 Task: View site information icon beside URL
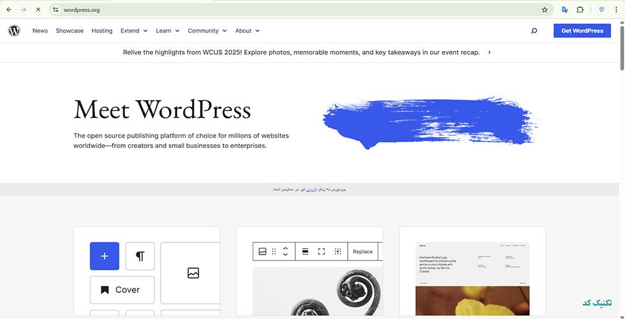pyautogui.click(x=56, y=10)
